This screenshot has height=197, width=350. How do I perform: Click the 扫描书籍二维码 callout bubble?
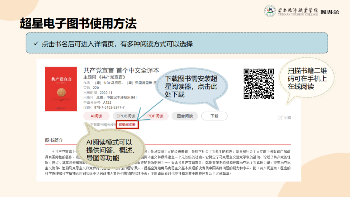pyautogui.click(x=307, y=78)
